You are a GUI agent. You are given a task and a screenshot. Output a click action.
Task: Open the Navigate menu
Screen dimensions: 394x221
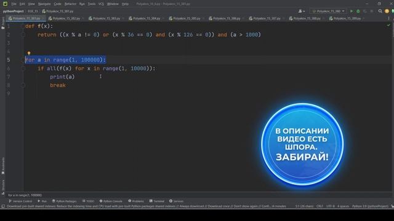[x=44, y=4]
